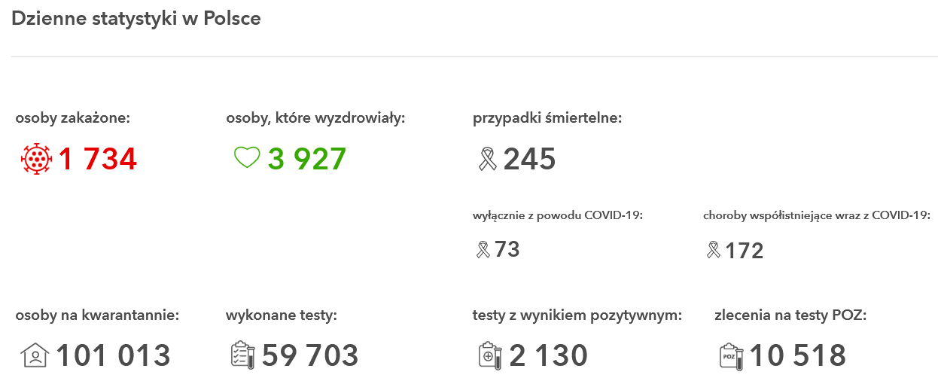
Task: Click 'wyłącznie z powodu COVID-19:' label
Action: 558,215
